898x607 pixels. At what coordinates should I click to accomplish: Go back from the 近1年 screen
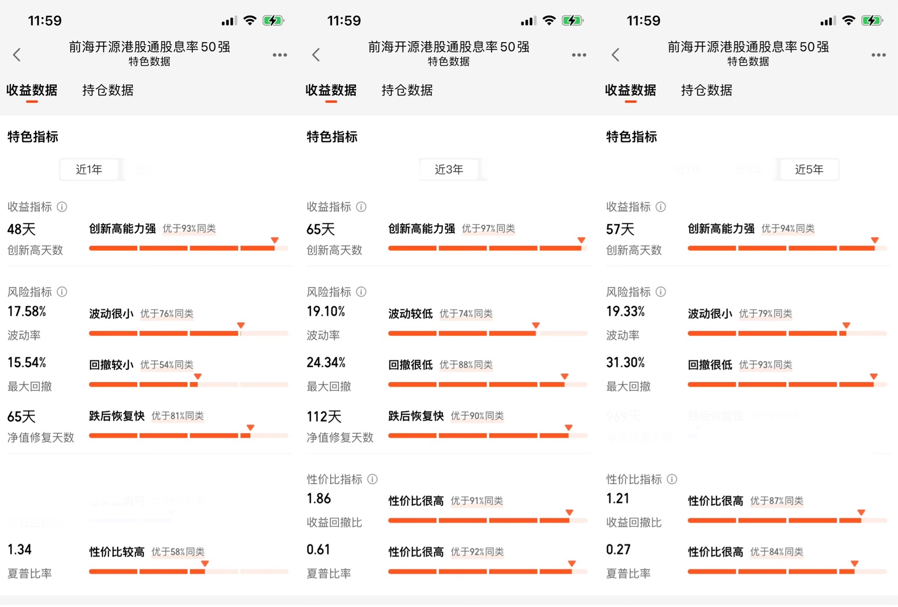click(17, 55)
